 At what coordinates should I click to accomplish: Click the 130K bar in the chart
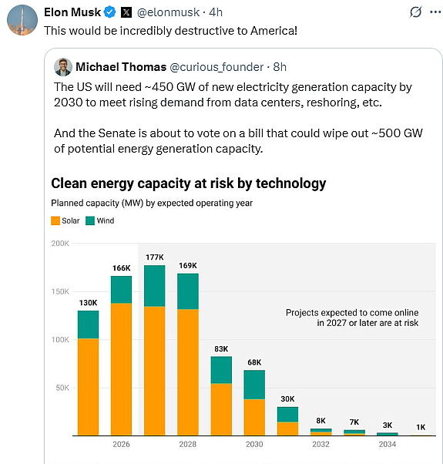point(88,373)
